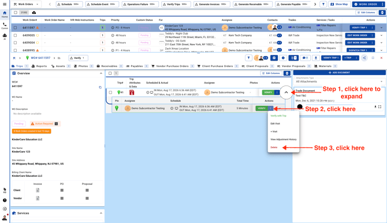This screenshot has width=387, height=223.
Task: Click the copy icon next to WO# 6411597
Action: 100,87
